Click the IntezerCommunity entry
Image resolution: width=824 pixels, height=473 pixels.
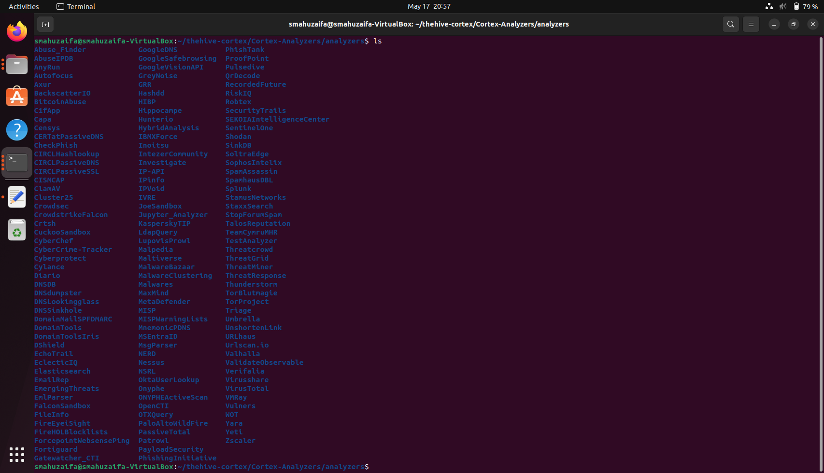(173, 154)
